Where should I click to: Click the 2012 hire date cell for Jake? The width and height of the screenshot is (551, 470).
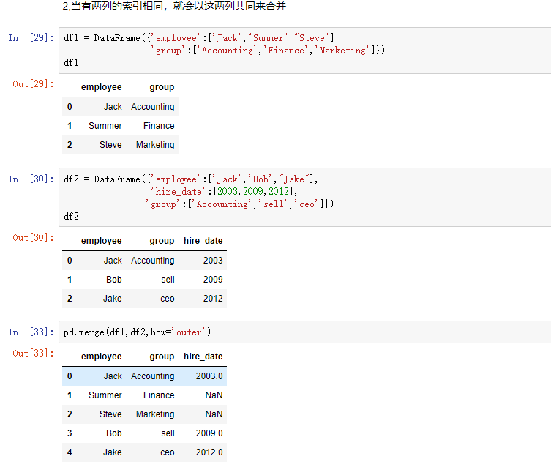click(x=213, y=299)
